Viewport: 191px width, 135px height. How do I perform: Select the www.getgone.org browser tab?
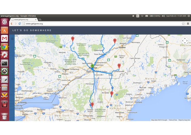click(x=24, y=19)
